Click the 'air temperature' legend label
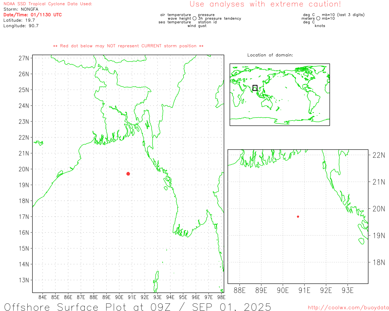 [176, 15]
